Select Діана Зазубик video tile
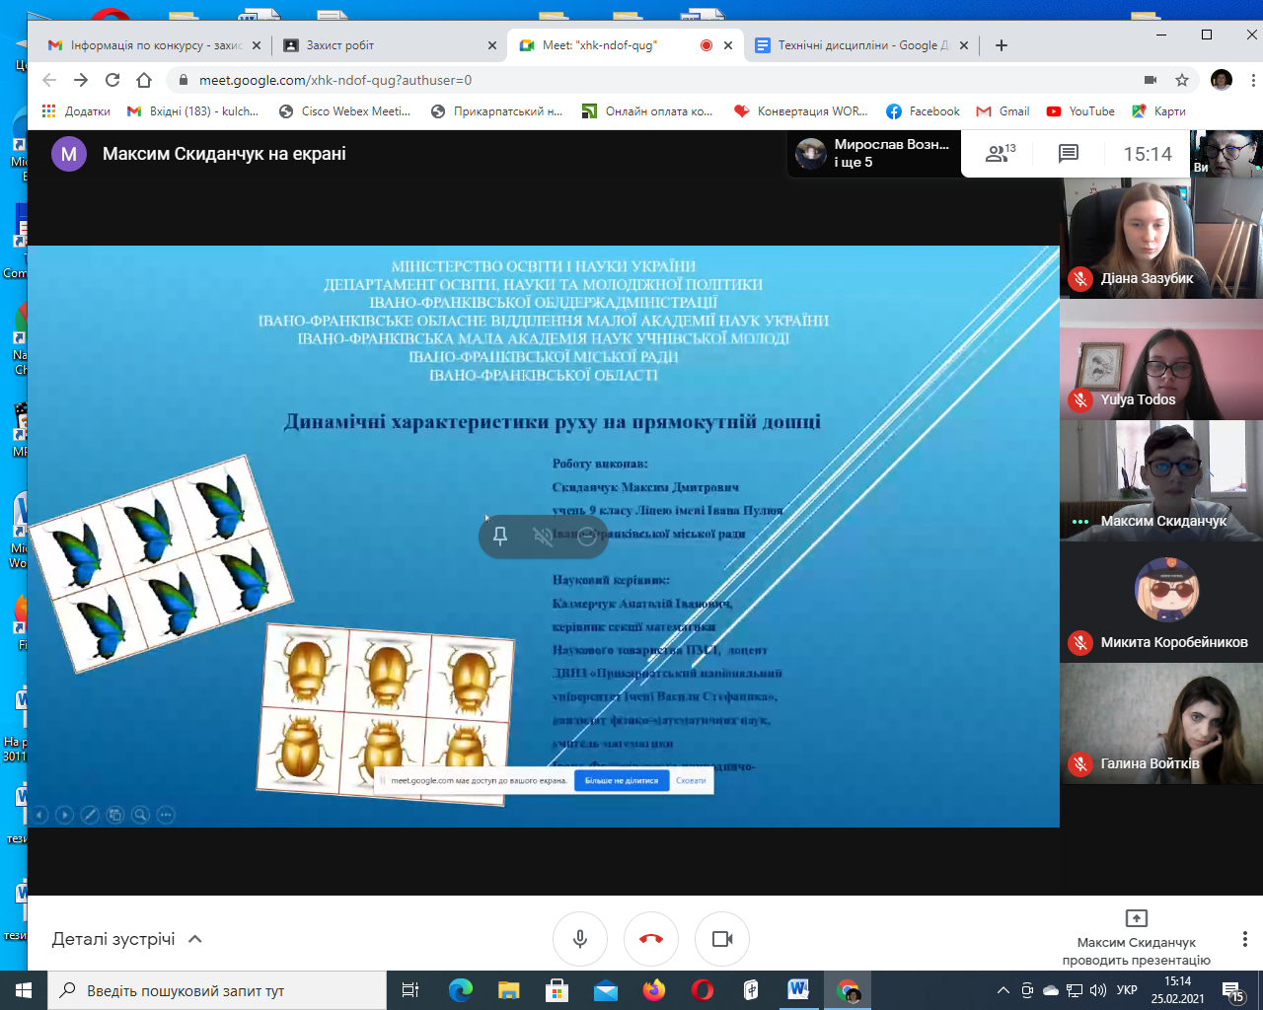Screen dimensions: 1263x1010 pyautogui.click(x=1161, y=238)
